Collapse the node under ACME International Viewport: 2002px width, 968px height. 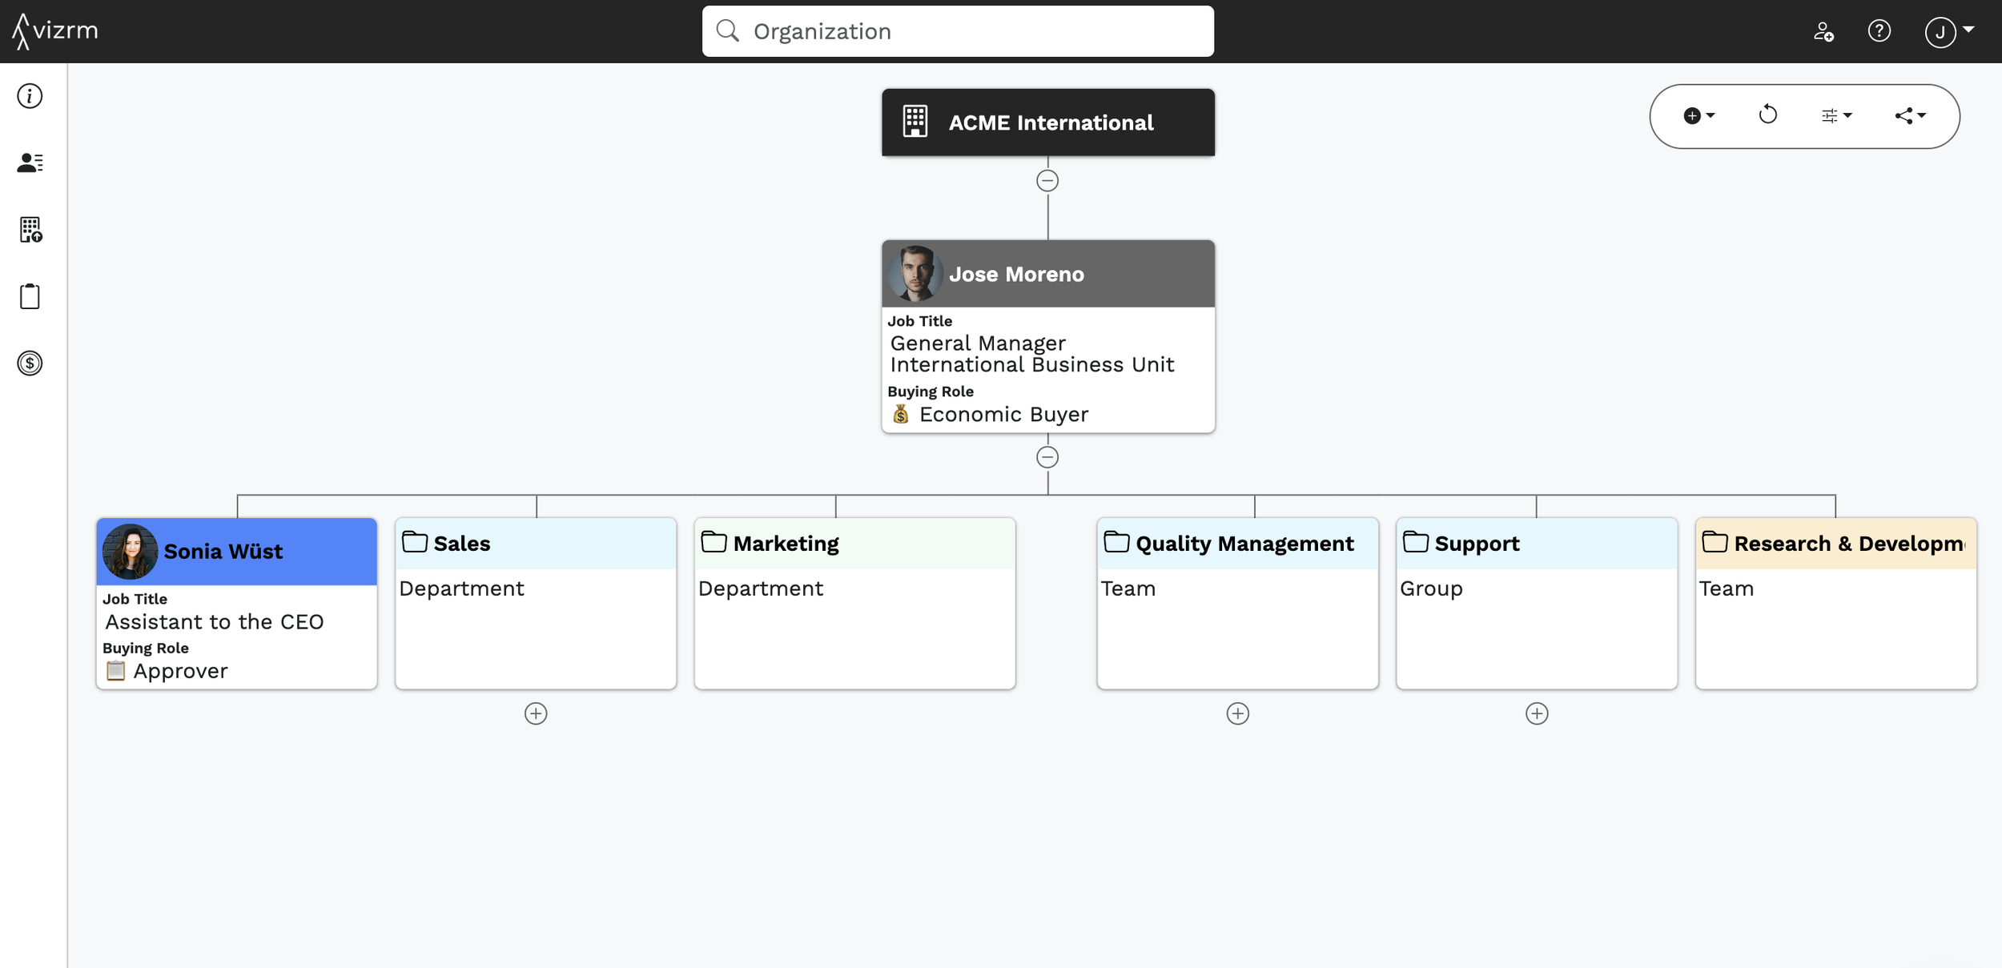click(x=1047, y=181)
